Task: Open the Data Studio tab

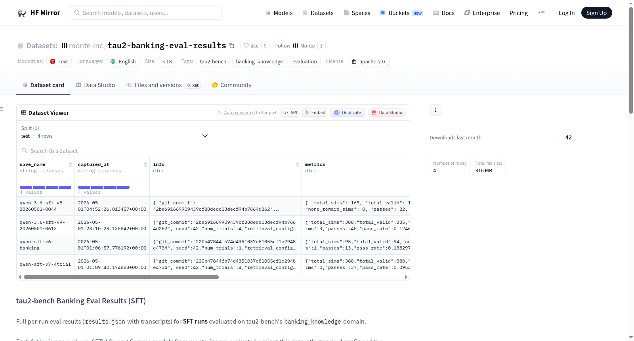Action: coord(95,85)
